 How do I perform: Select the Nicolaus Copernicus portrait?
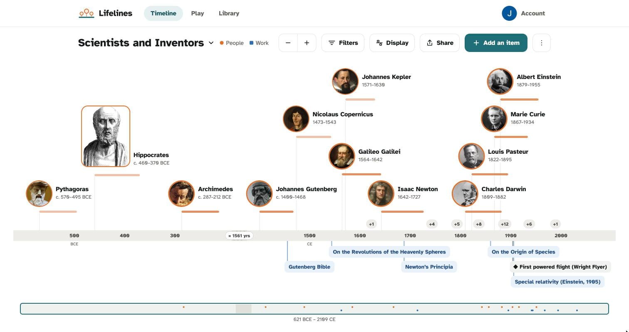pyautogui.click(x=296, y=118)
